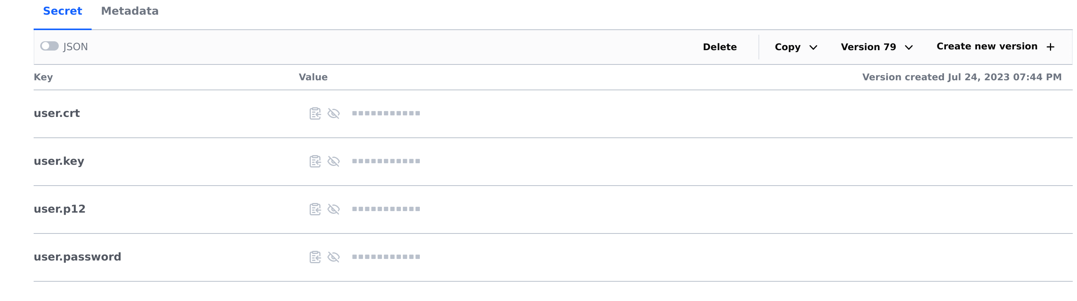Expand the Copy options chevron

pyautogui.click(x=813, y=47)
